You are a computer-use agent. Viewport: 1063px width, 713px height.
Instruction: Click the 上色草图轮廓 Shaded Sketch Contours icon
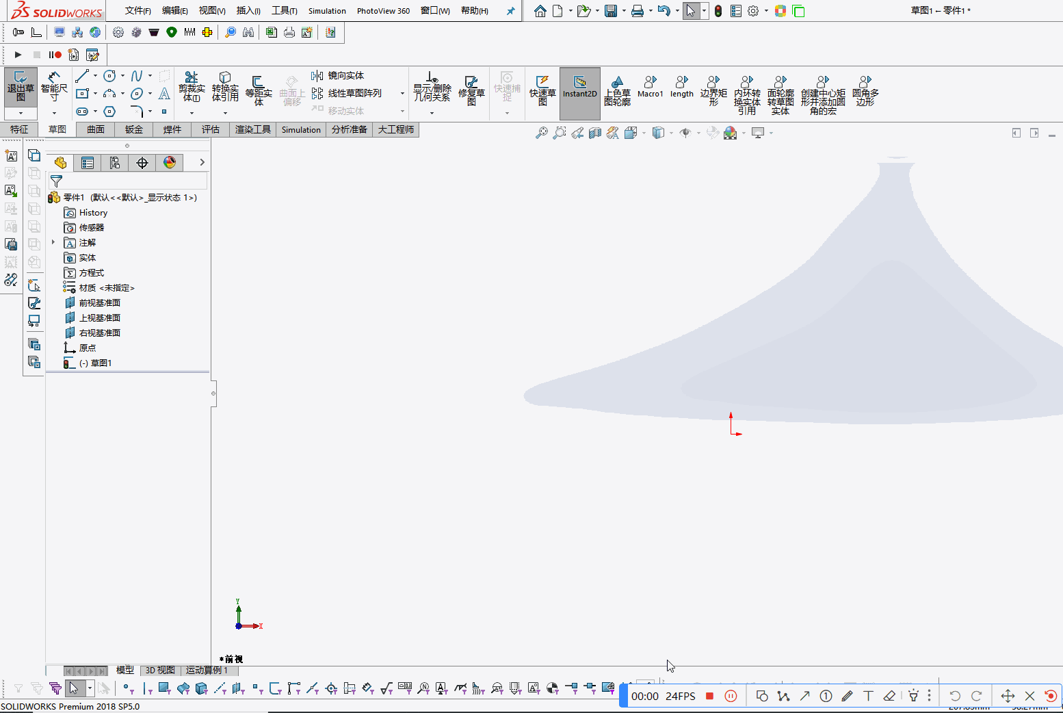pos(617,90)
